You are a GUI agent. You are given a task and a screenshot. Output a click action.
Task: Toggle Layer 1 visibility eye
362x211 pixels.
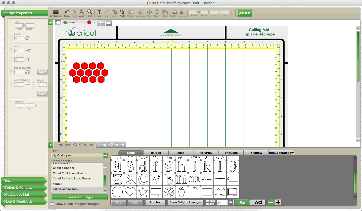tap(65, 23)
